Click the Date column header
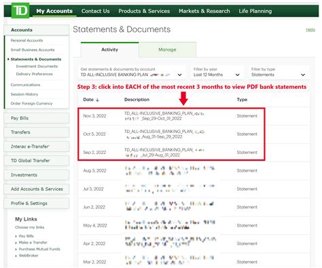 click(x=88, y=100)
